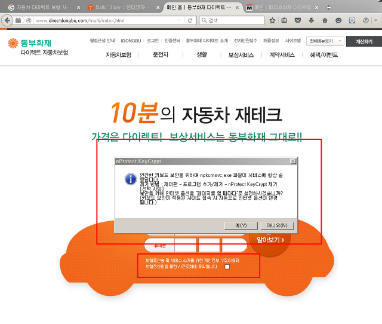382x324 pixels.
Task: Open the 계약서비스 menu
Action: coord(282,55)
